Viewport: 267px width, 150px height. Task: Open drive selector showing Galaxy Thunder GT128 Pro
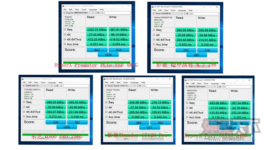(x=120, y=86)
